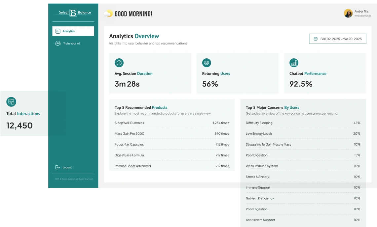The height and width of the screenshot is (227, 377).
Task: Click the Analytics bar chart icon
Action: pyautogui.click(x=58, y=31)
